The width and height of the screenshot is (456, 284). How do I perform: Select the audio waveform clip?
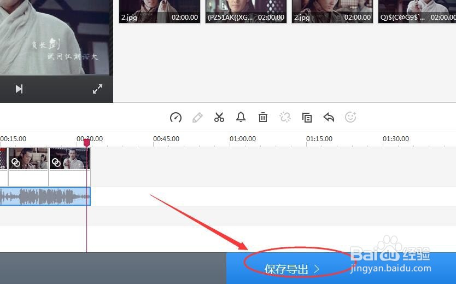coord(45,196)
